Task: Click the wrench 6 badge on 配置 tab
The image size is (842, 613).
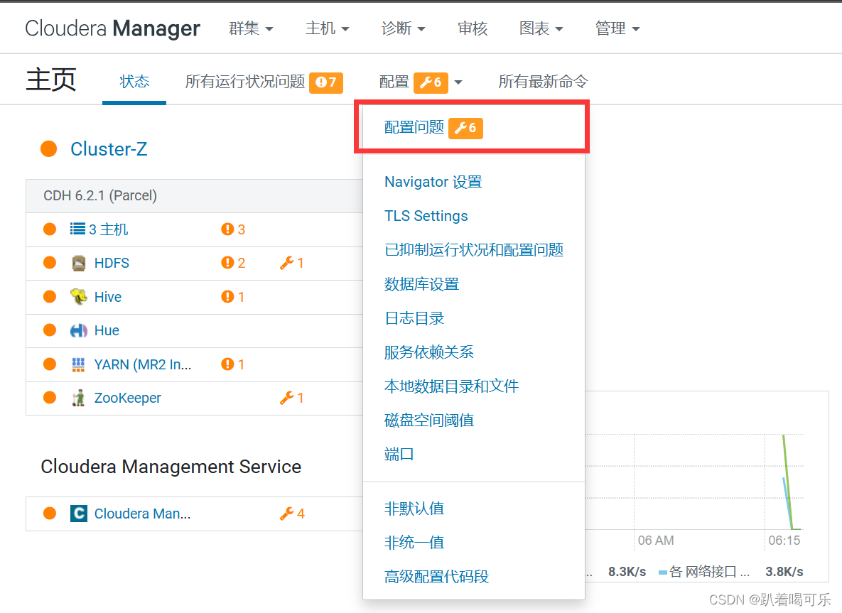Action: [431, 82]
